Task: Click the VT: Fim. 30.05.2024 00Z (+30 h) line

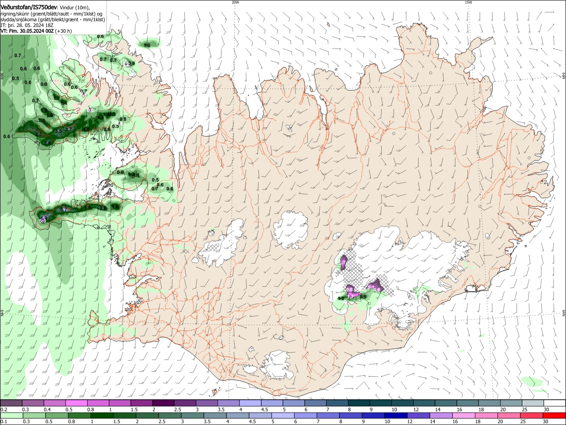Action: click(x=36, y=31)
